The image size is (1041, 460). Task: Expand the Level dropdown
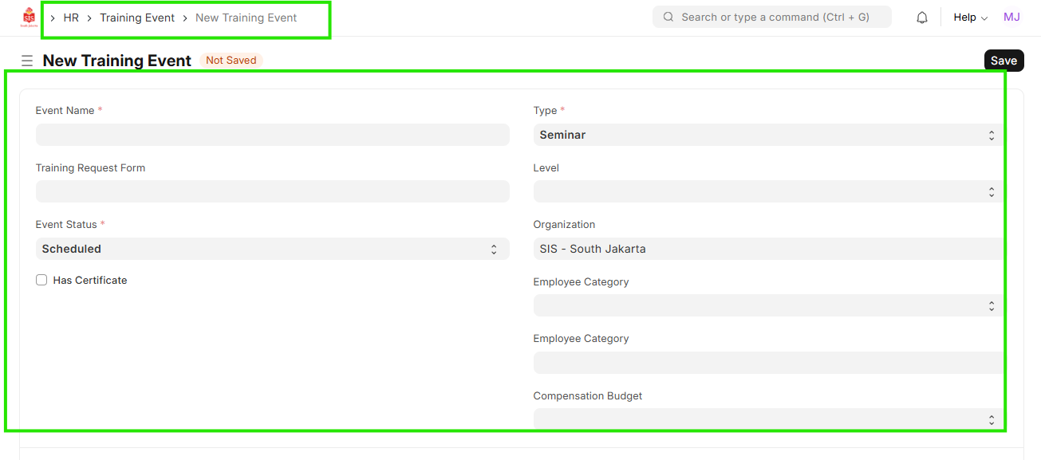766,192
